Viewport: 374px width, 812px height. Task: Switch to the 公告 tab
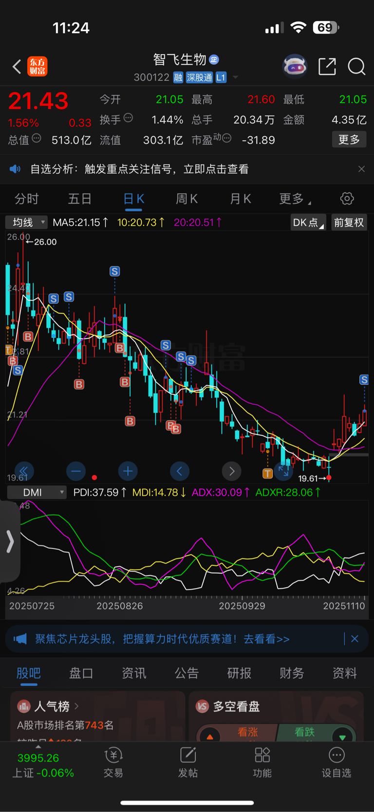pos(187,673)
